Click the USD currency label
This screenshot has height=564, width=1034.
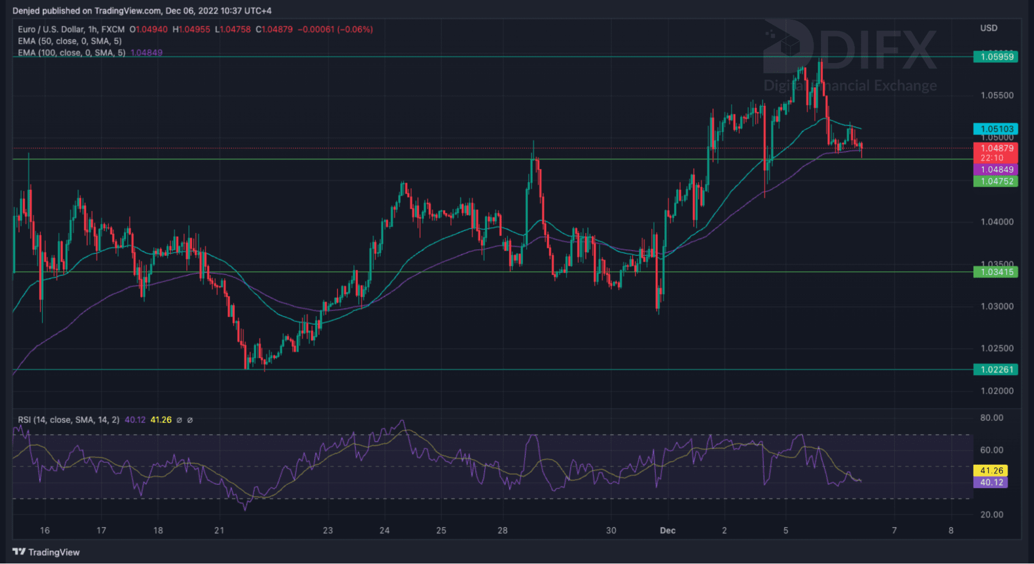click(988, 28)
